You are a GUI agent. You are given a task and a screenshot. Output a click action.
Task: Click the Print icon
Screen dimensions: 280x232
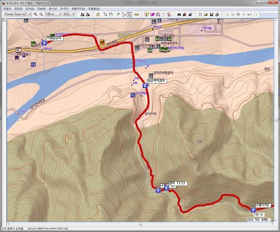coord(217,14)
